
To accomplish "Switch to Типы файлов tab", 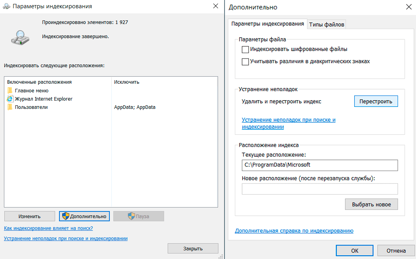I will [x=327, y=24].
